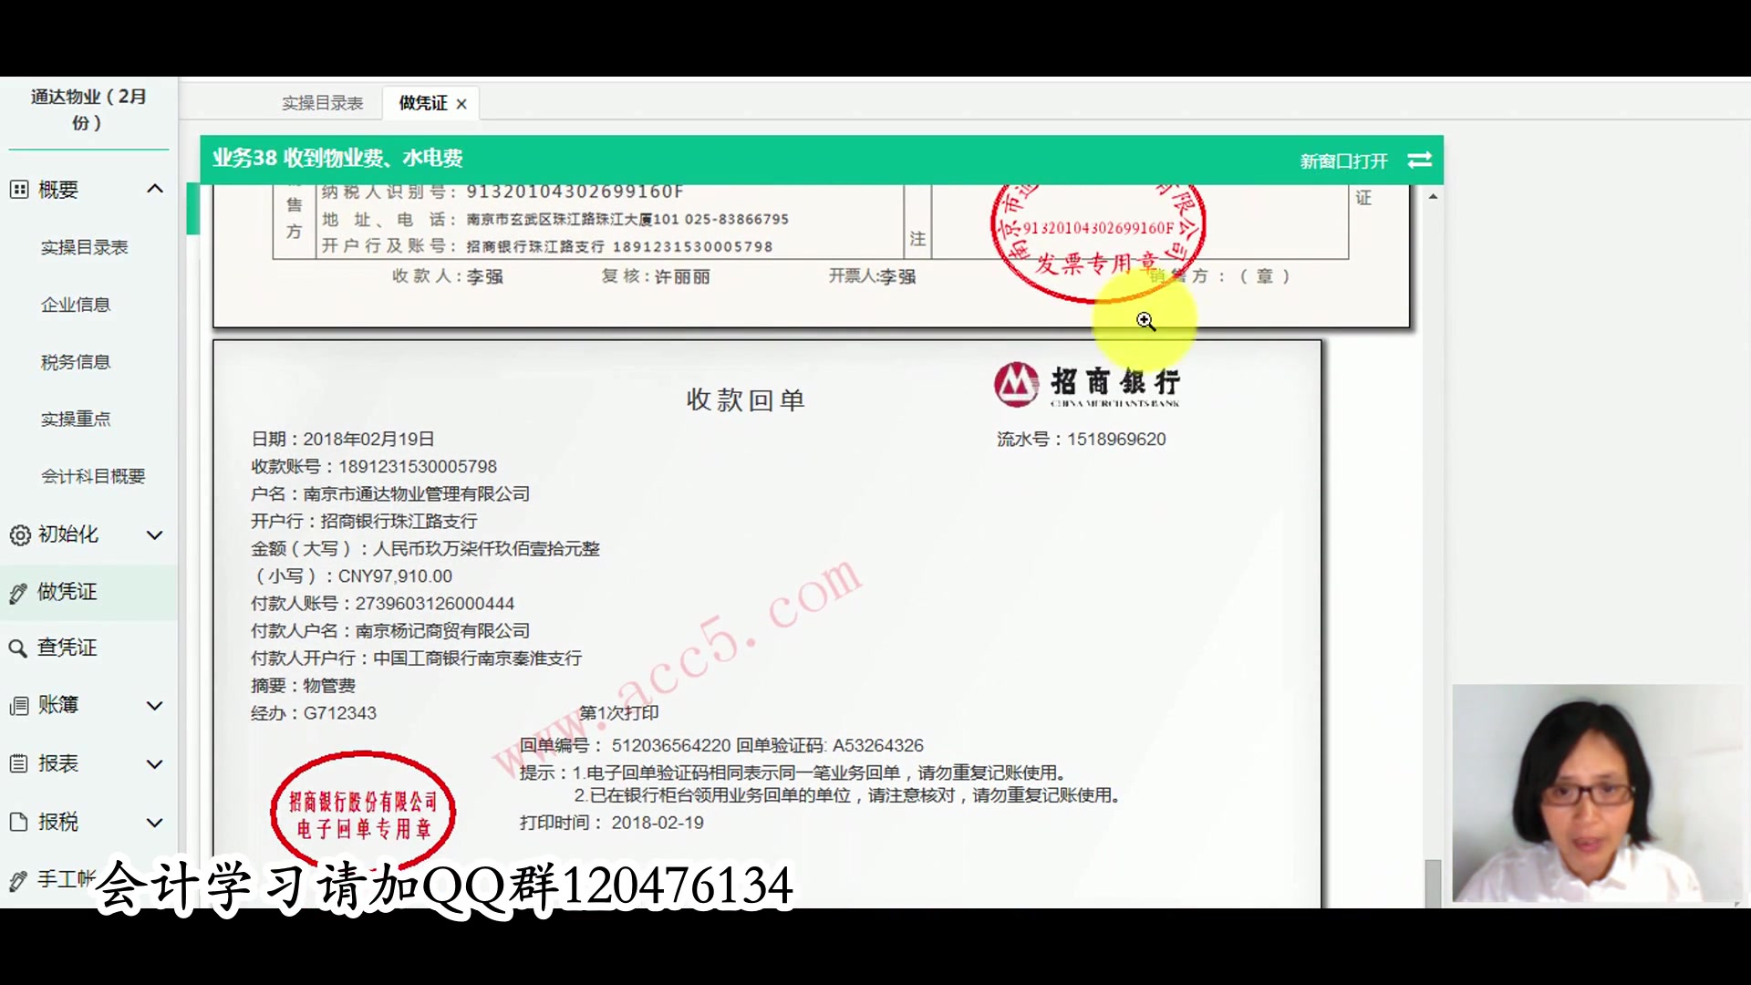
Task: Expand the 报表 section
Action: 155,763
